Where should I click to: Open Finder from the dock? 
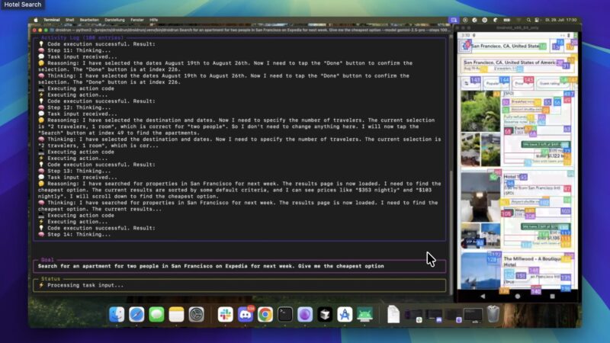pos(117,314)
